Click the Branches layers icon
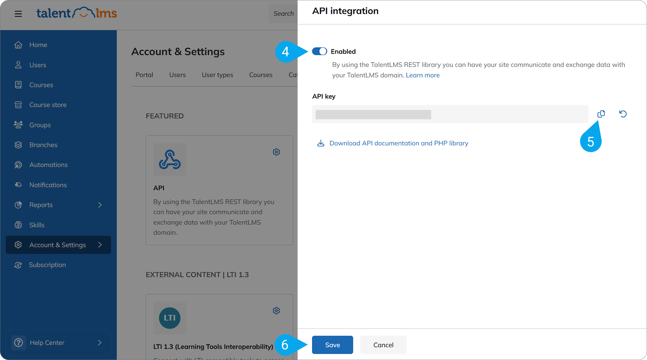647x360 pixels. [x=18, y=145]
